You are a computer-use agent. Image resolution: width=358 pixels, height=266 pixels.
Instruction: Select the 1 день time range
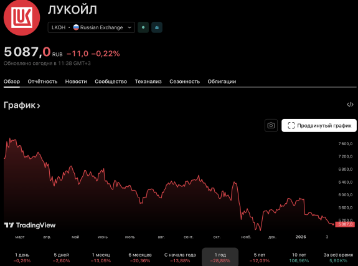(x=22, y=257)
